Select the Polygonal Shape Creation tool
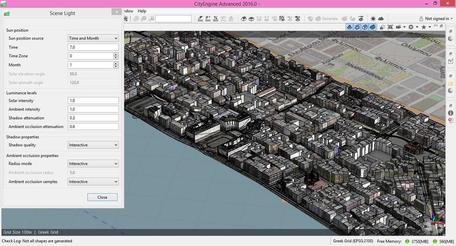This screenshot has height=246, width=456. click(x=244, y=19)
